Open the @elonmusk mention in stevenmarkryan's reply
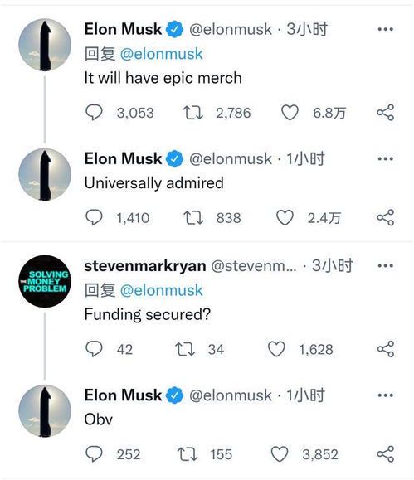Viewport: 414px width, 480px height. click(162, 290)
